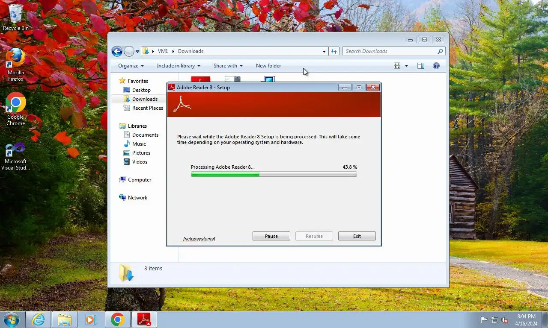This screenshot has width=548, height=328.
Task: Open Microsoft Visual Studio desktop shortcut
Action: 16,156
